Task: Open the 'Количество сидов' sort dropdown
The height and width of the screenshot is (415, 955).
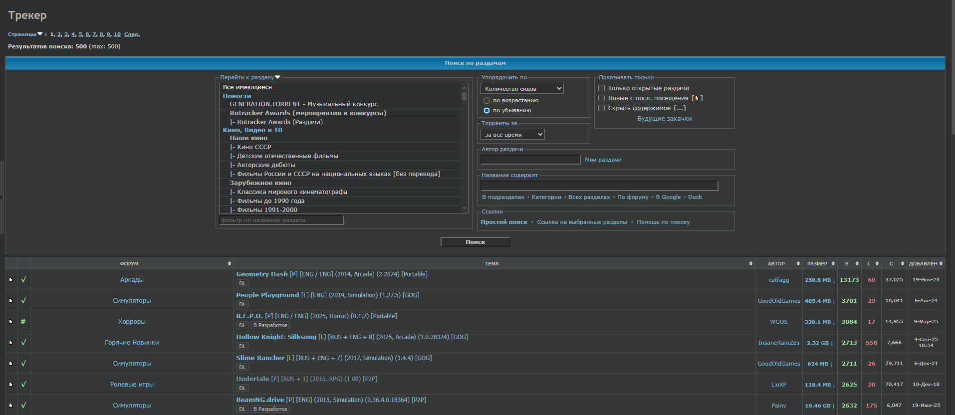Action: (522, 89)
